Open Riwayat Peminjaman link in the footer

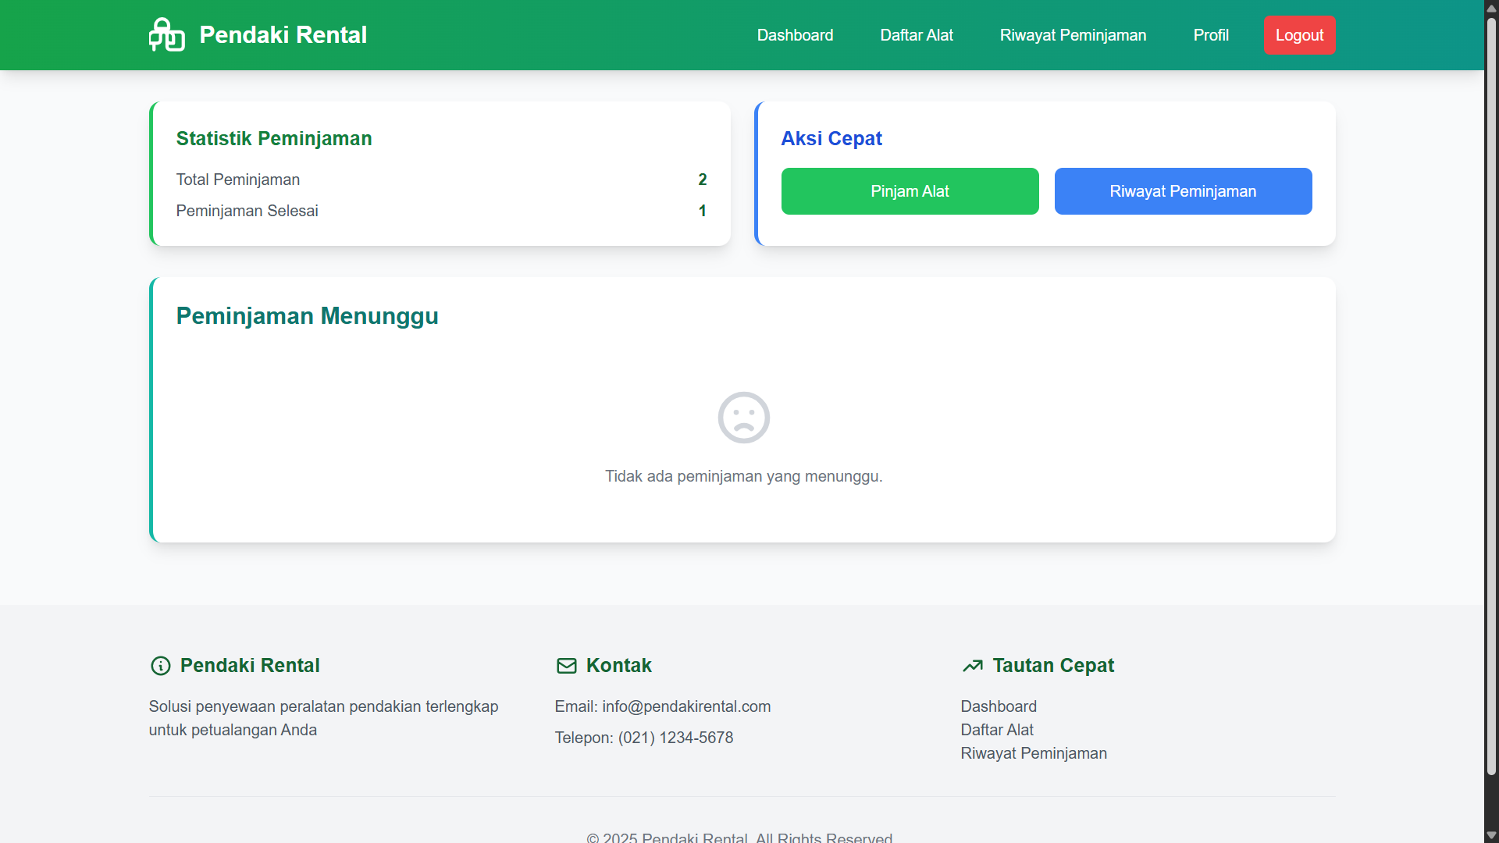[x=1034, y=753]
